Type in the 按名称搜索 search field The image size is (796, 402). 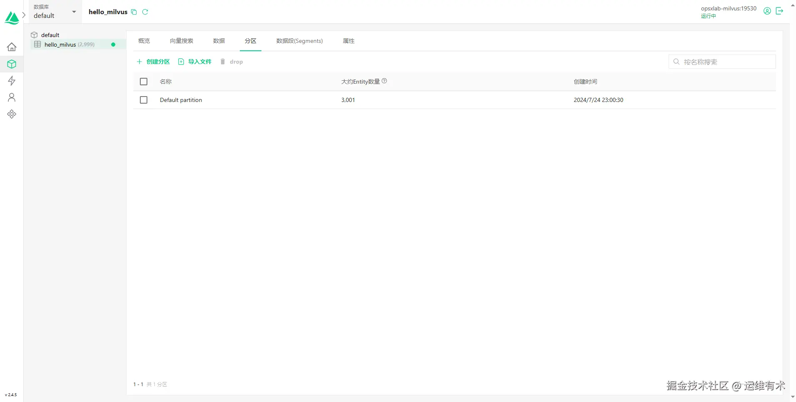pos(721,61)
